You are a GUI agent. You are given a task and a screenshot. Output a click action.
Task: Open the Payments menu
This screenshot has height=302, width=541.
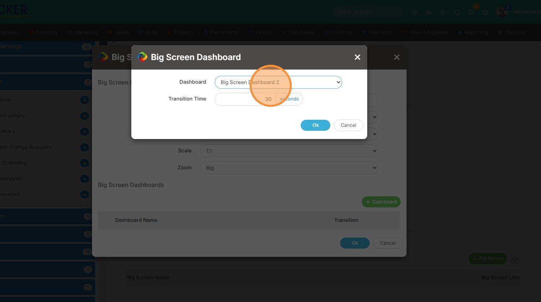377,32
